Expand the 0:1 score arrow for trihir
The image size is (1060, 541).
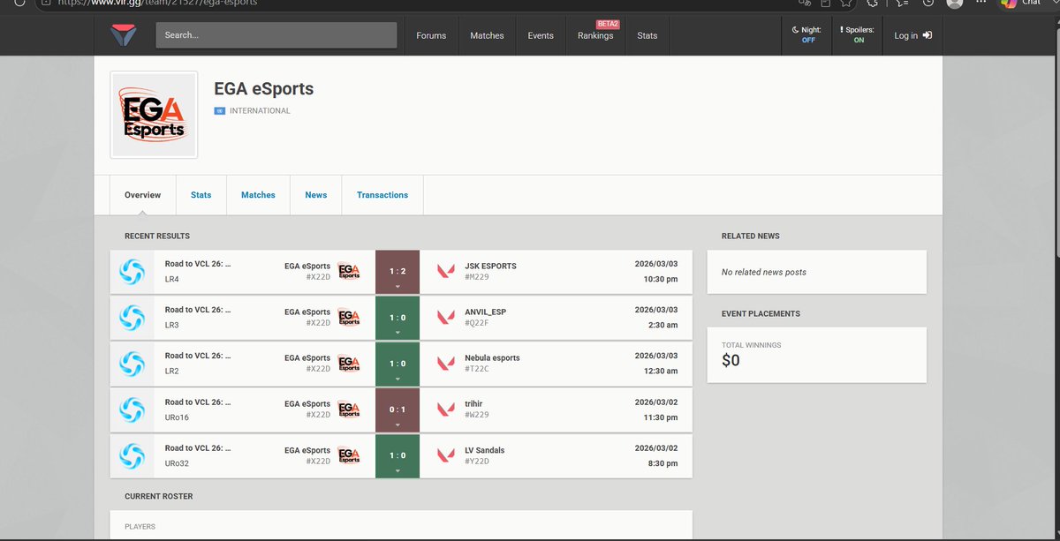397,424
